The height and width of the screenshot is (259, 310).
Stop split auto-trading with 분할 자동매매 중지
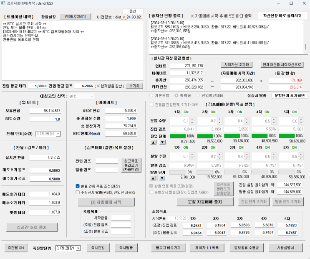click(x=205, y=202)
